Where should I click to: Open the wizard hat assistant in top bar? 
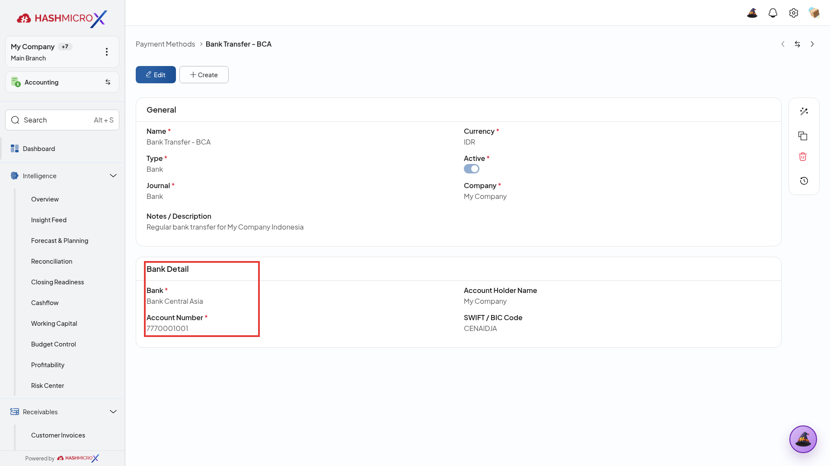pyautogui.click(x=752, y=13)
